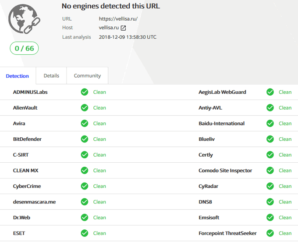This screenshot has height=243, width=298.
Task: Click the Clean result for CyberCrime
Action: (x=99, y=186)
